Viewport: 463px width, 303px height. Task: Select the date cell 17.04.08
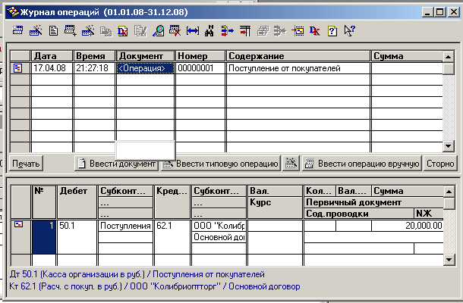click(x=52, y=68)
